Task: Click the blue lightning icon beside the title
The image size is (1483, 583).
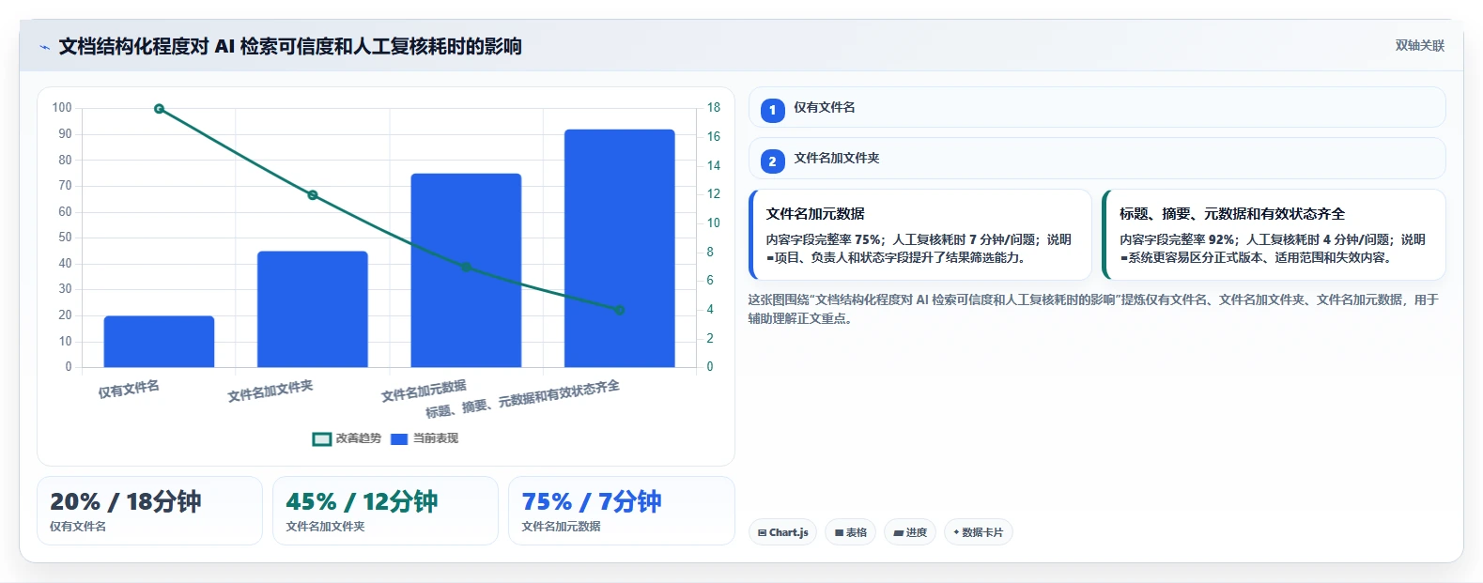Action: tap(44, 47)
